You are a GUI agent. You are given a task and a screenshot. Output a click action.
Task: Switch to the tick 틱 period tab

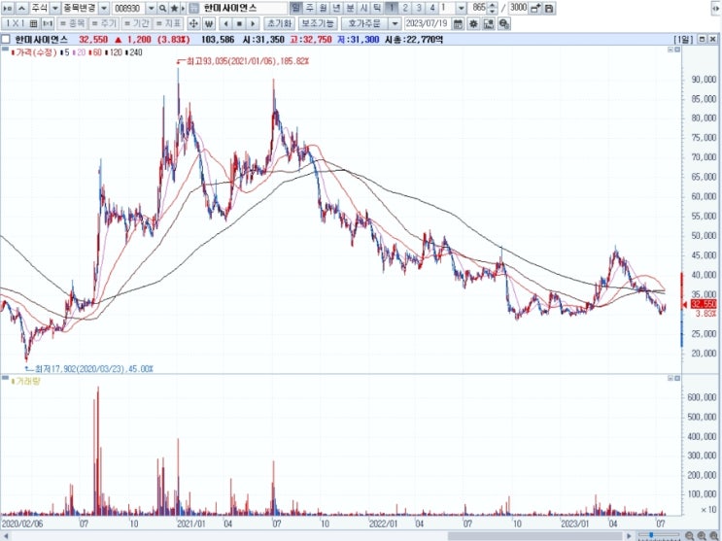377,8
